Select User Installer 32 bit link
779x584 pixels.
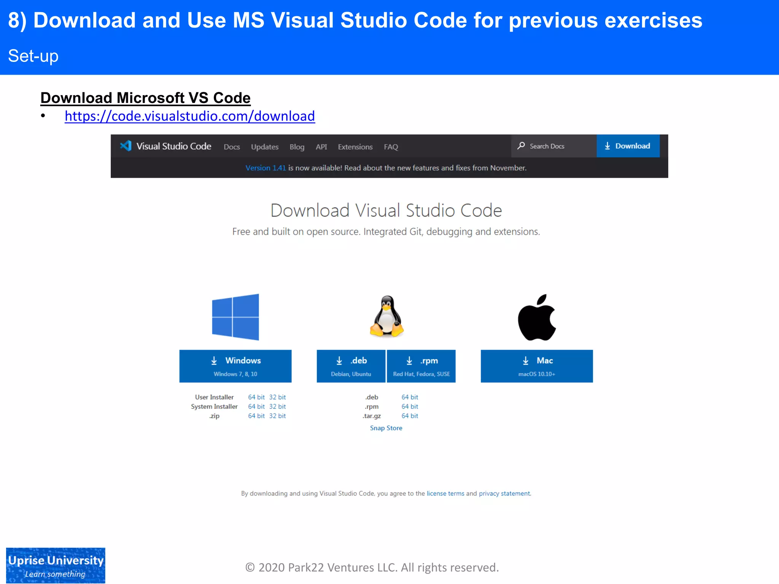(x=277, y=397)
